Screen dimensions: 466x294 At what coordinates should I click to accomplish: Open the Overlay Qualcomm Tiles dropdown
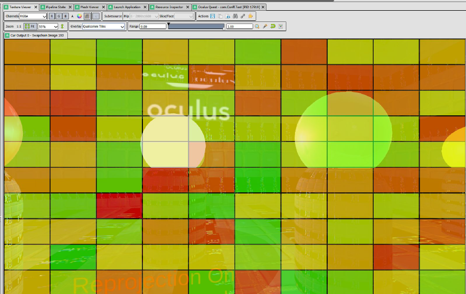[x=104, y=27]
